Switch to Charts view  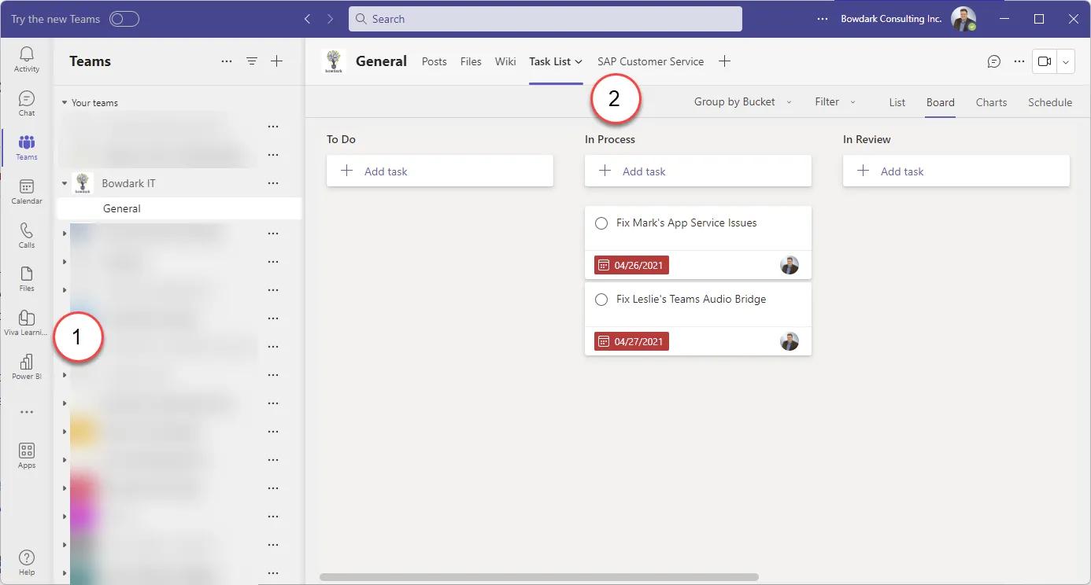992,102
